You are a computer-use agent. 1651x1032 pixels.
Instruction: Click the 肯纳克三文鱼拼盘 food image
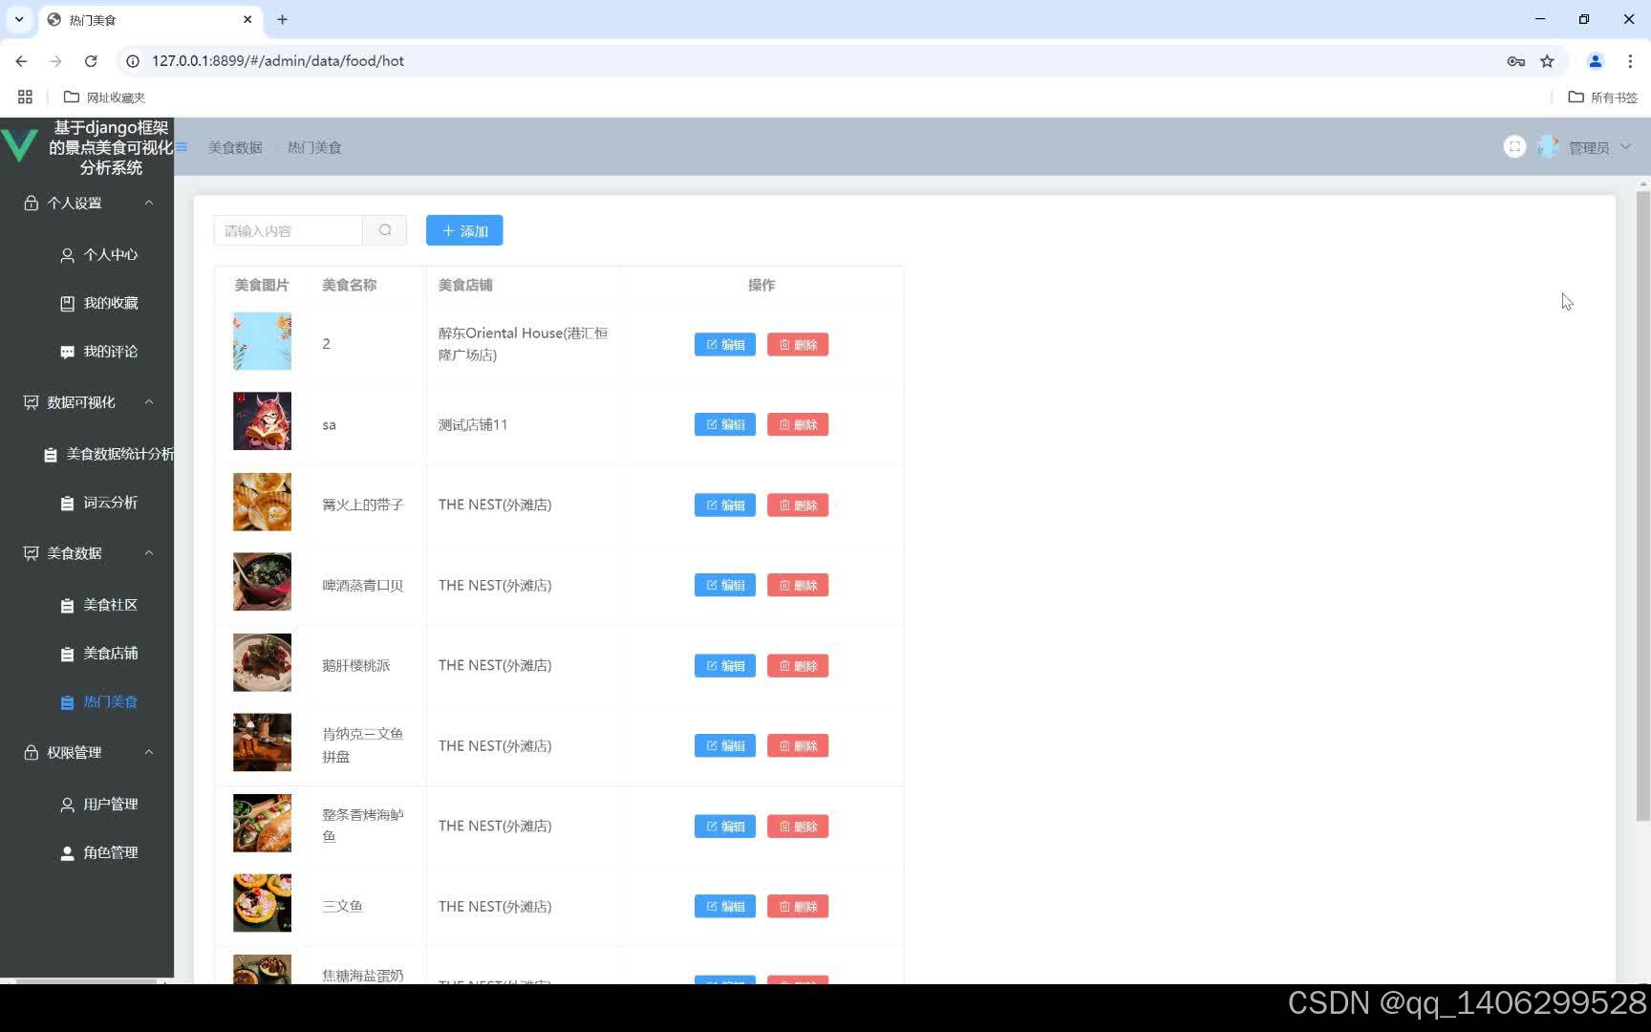click(262, 742)
